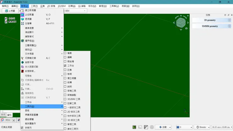
Task: Open the 視窗(W) menu
Action: tap(125, 6)
